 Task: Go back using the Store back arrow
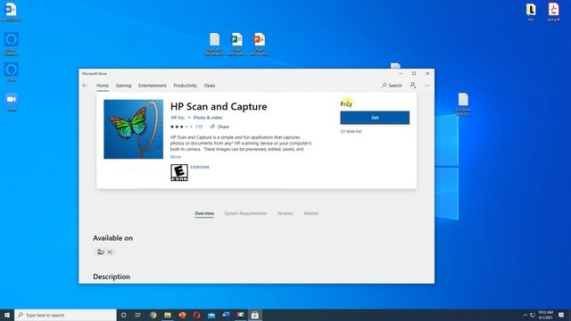point(85,86)
